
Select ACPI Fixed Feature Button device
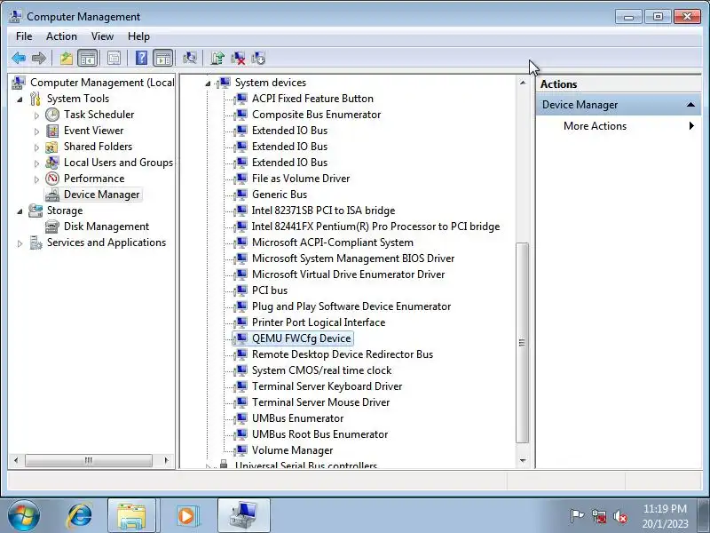(x=312, y=99)
